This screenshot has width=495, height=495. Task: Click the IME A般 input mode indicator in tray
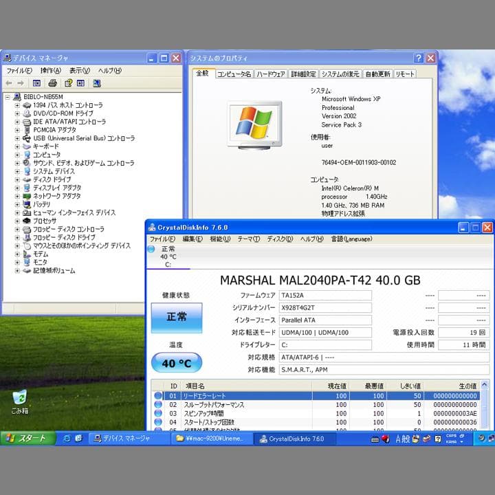pos(402,439)
